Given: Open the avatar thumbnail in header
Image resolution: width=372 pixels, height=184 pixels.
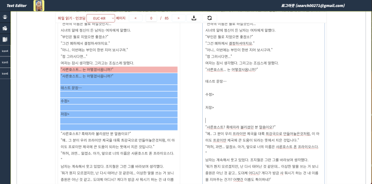Looking at the screenshot, I should [39, 5].
